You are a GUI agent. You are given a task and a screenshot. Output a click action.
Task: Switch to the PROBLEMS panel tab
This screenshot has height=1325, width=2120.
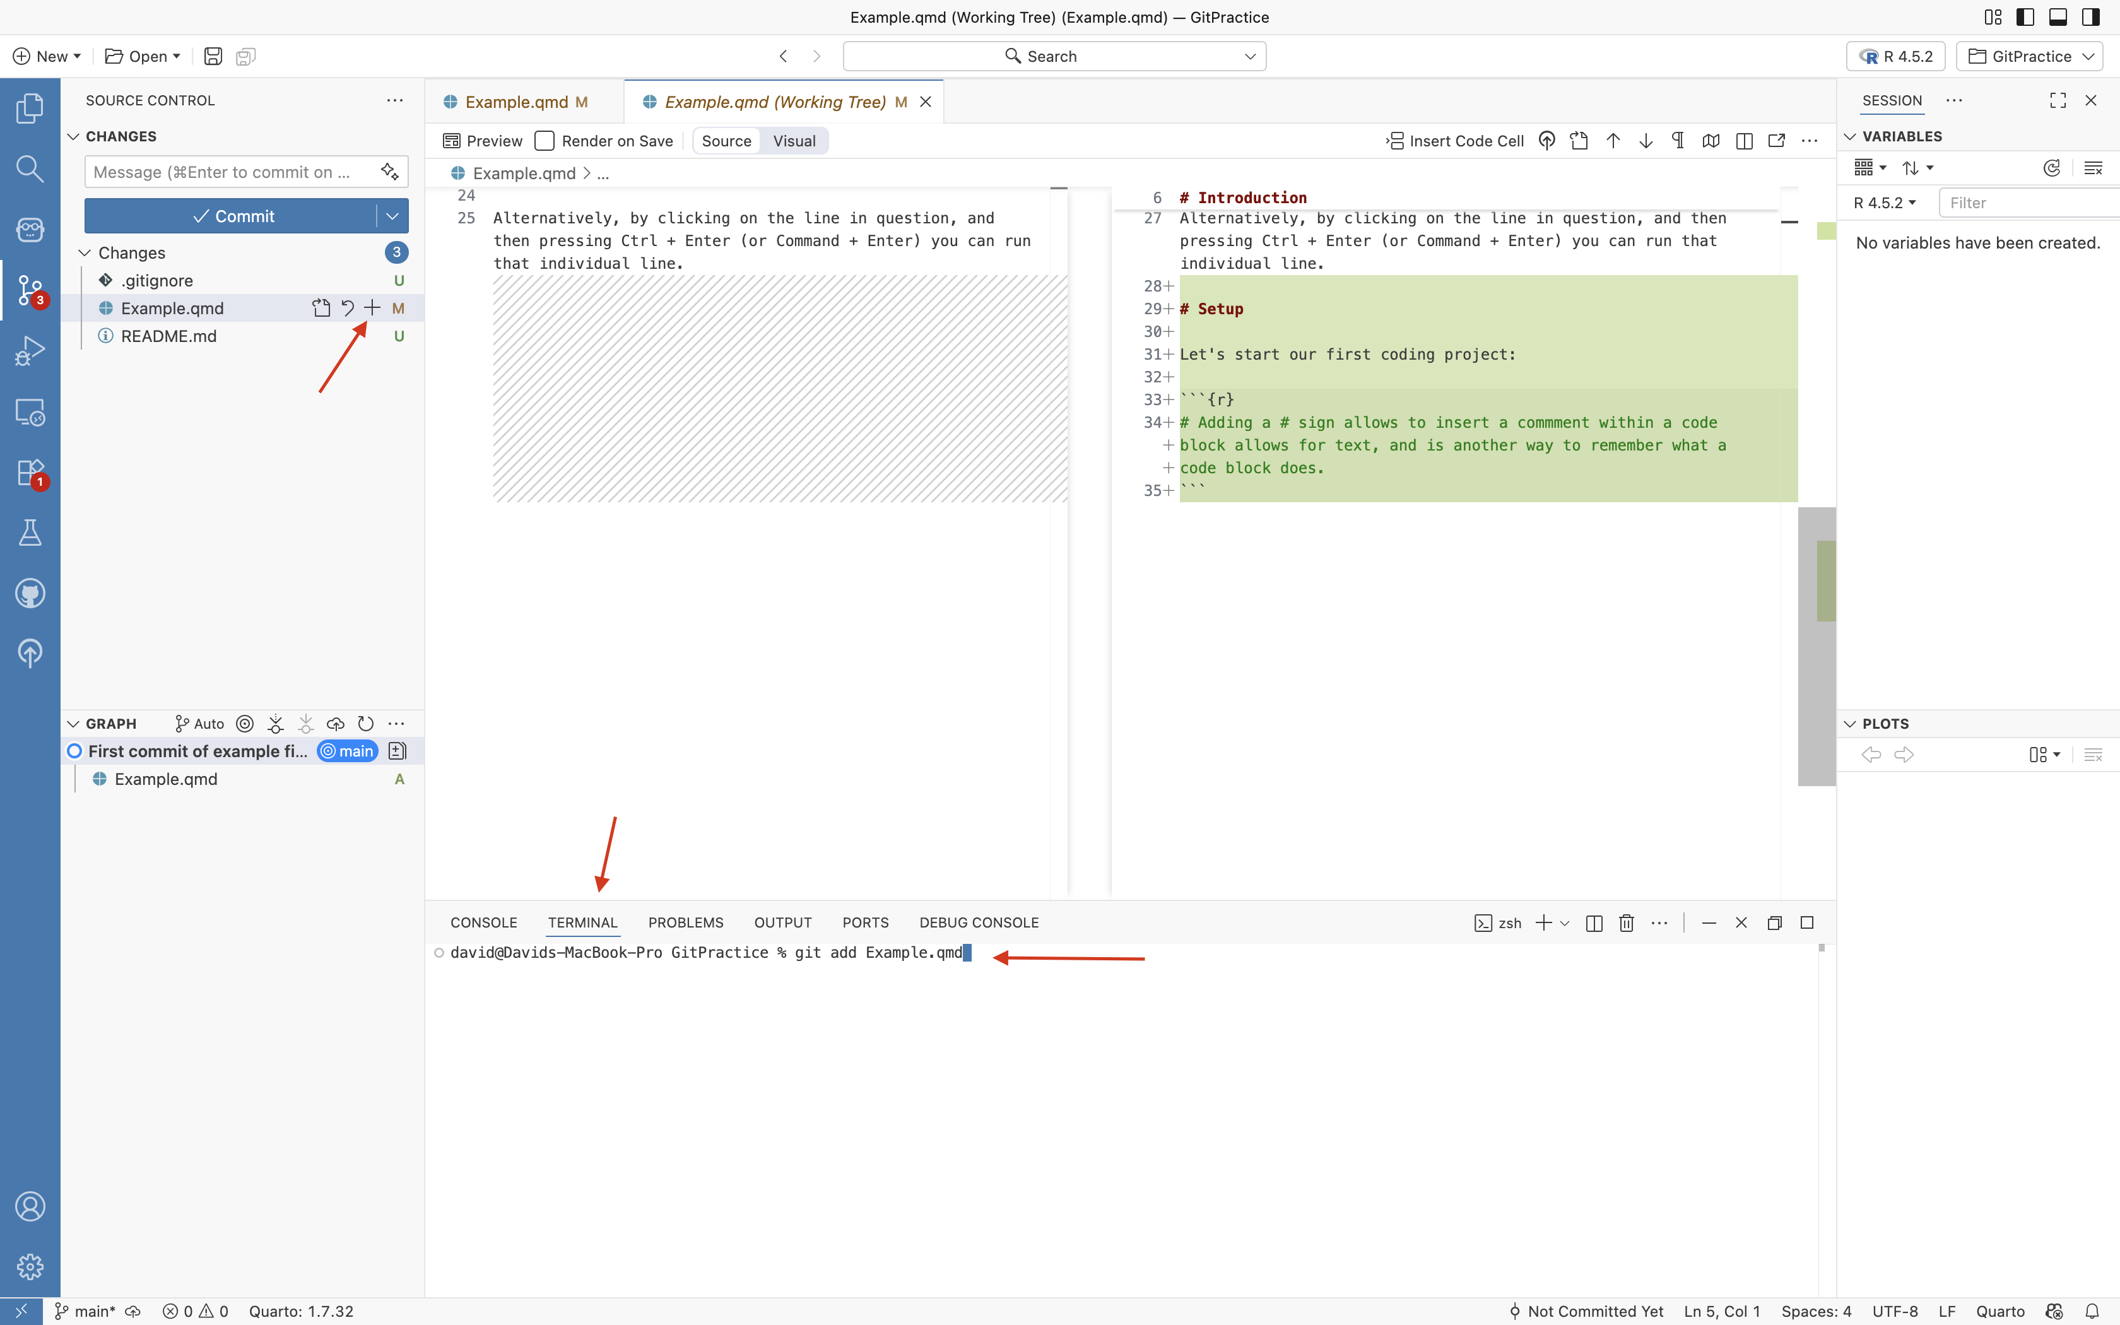[685, 922]
